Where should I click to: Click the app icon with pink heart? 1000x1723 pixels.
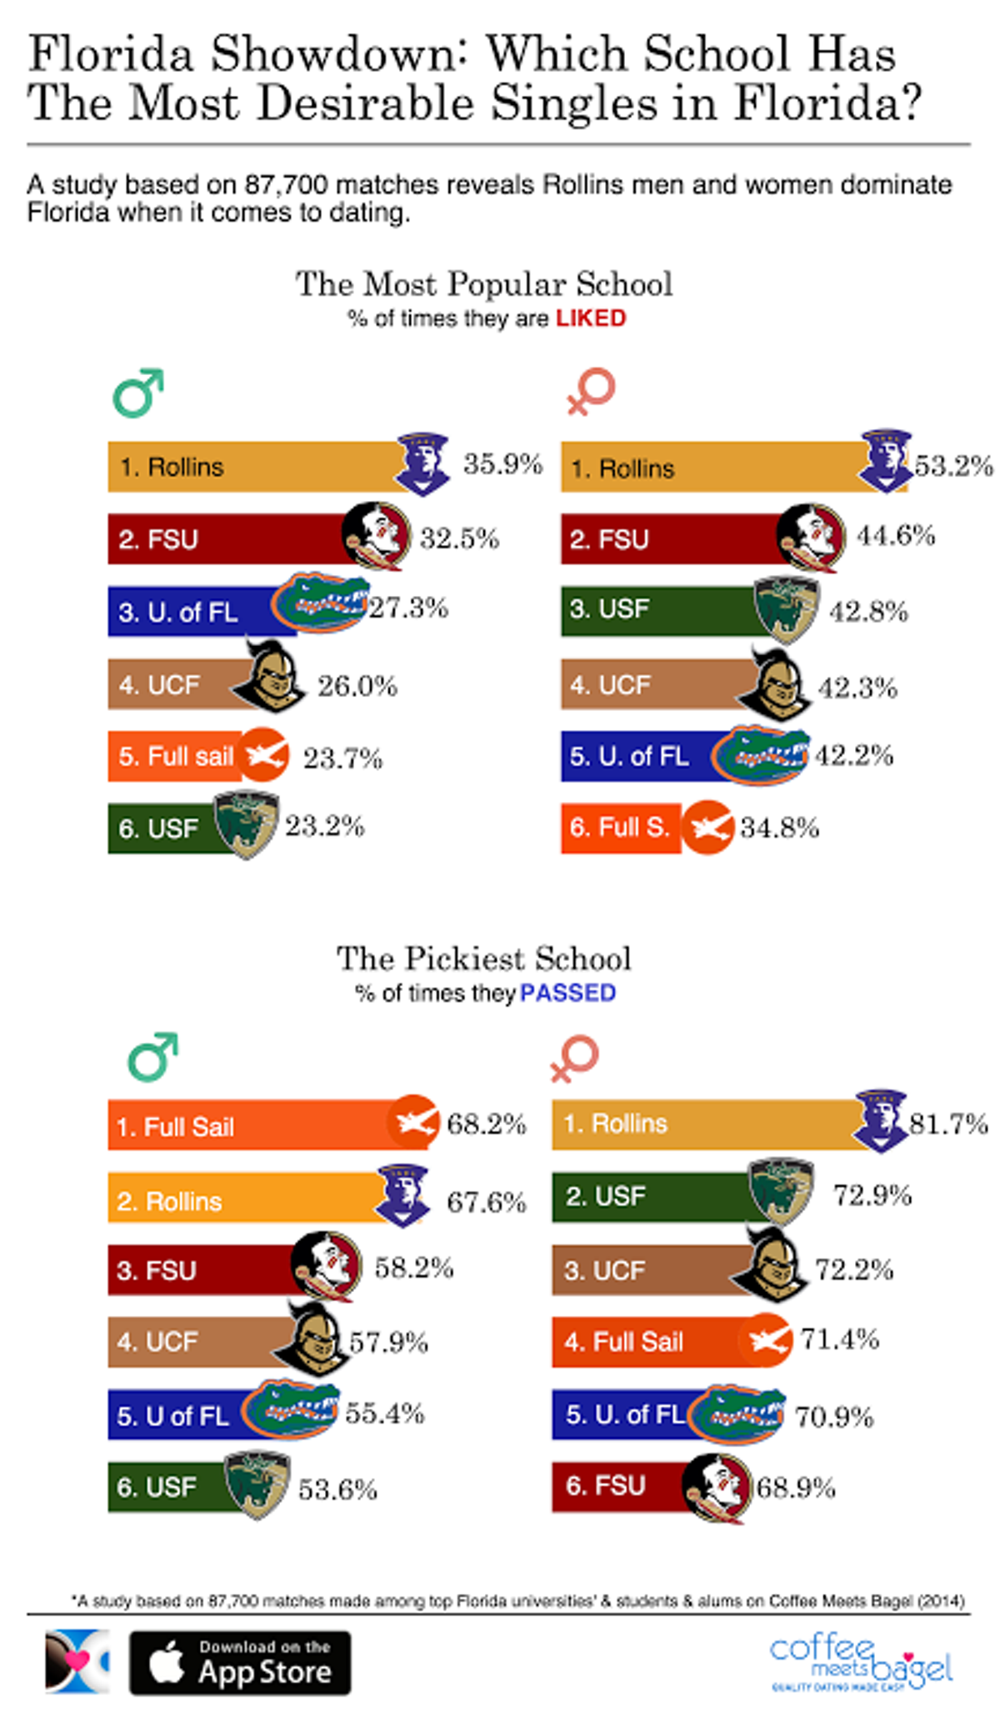[x=77, y=1661]
